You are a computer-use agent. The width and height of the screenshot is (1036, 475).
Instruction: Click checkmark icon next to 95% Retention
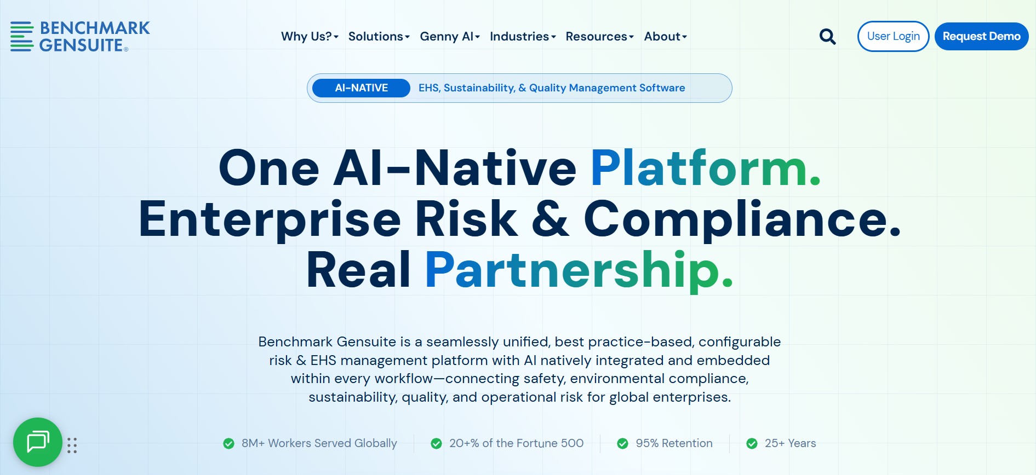pyautogui.click(x=622, y=443)
